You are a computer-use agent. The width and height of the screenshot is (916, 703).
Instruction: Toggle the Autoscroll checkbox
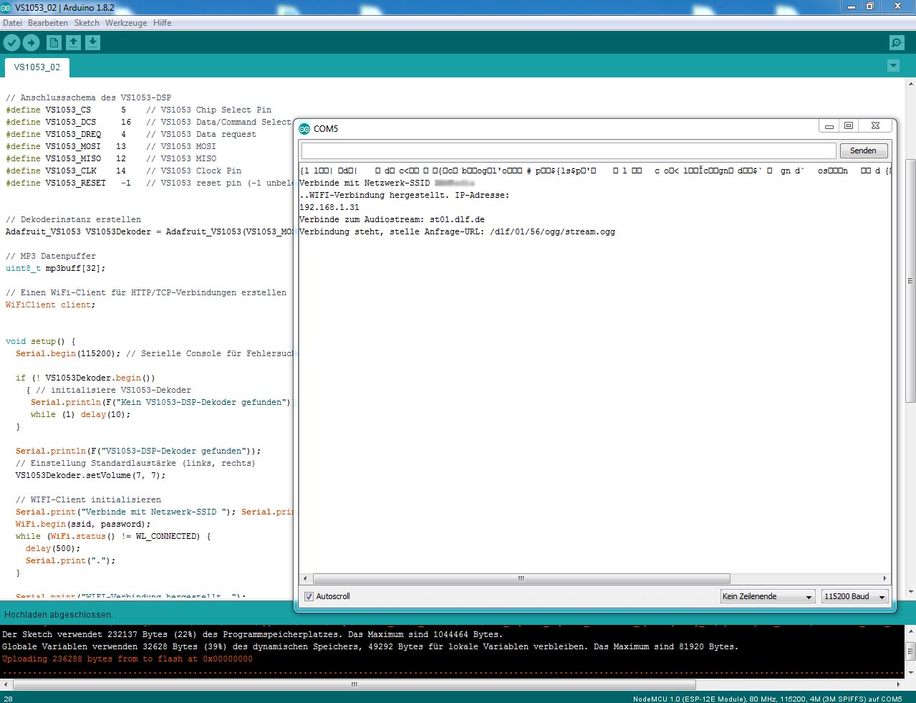click(309, 596)
